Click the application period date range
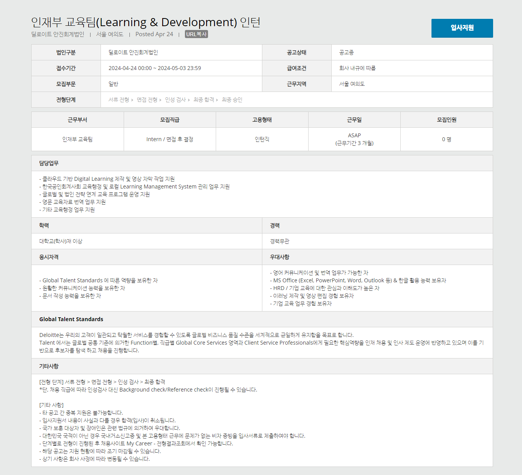This screenshot has height=475, width=522. click(x=155, y=68)
